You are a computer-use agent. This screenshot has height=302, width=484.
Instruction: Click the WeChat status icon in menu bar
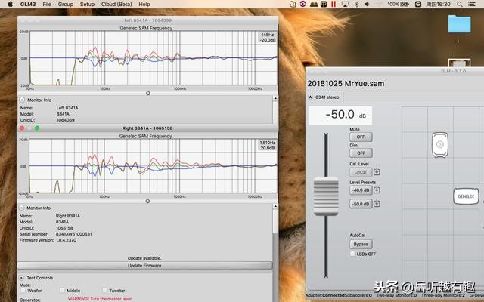[x=293, y=4]
